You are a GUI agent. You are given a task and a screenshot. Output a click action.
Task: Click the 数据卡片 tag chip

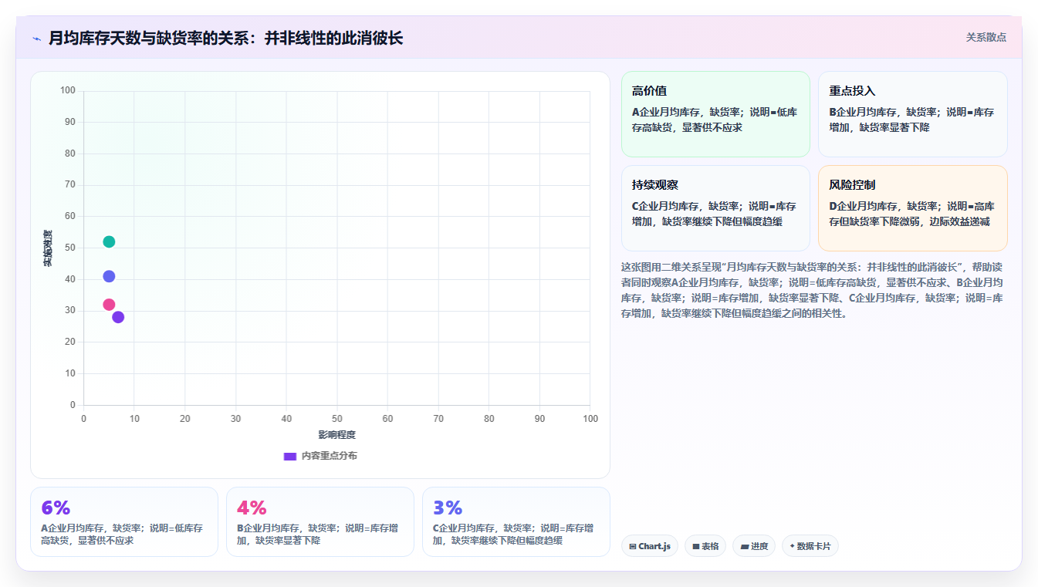coord(810,546)
